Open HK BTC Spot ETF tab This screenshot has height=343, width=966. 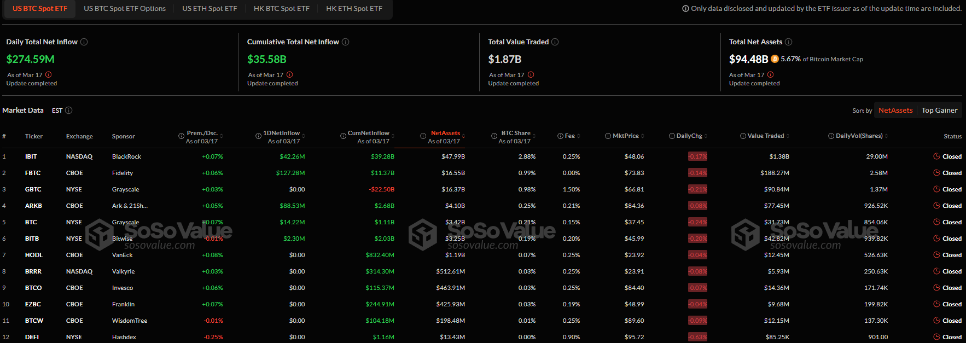pyautogui.click(x=282, y=9)
